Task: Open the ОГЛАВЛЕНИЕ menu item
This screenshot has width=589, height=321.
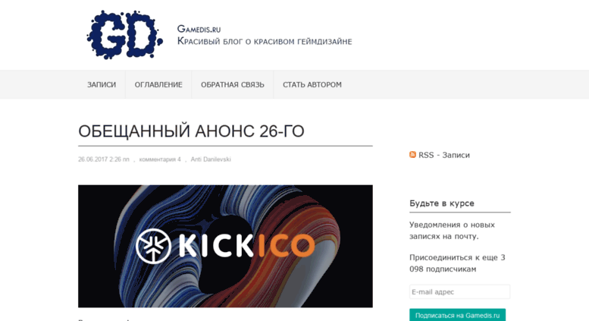Action: coord(158,84)
